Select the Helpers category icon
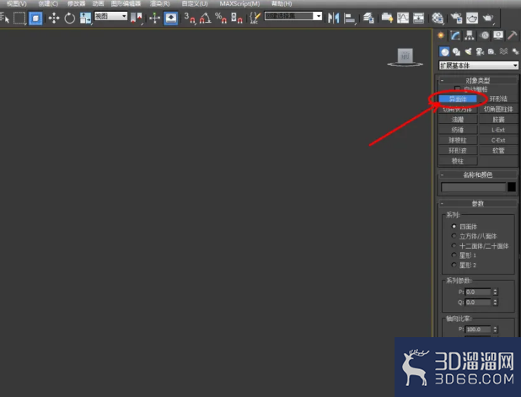521x397 pixels. [491, 51]
